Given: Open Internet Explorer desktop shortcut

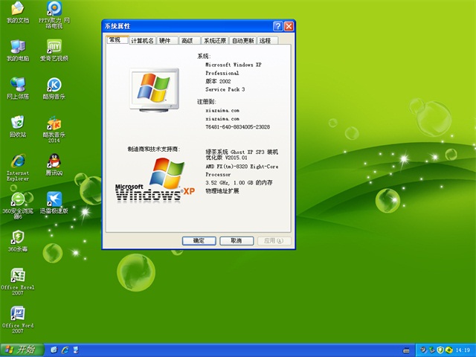Looking at the screenshot, I should pyautogui.click(x=17, y=161).
